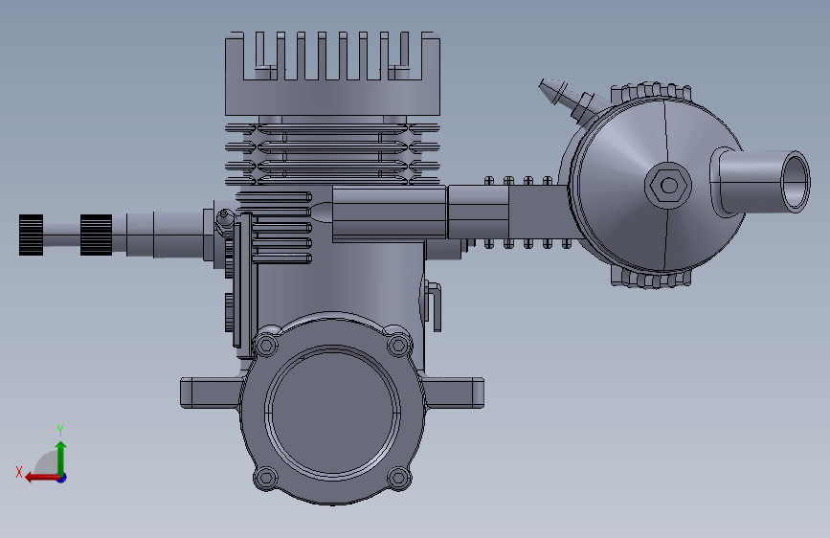This screenshot has width=830, height=538.
Task: Select the bottom-left bolt of the back cover
Action: 266,479
